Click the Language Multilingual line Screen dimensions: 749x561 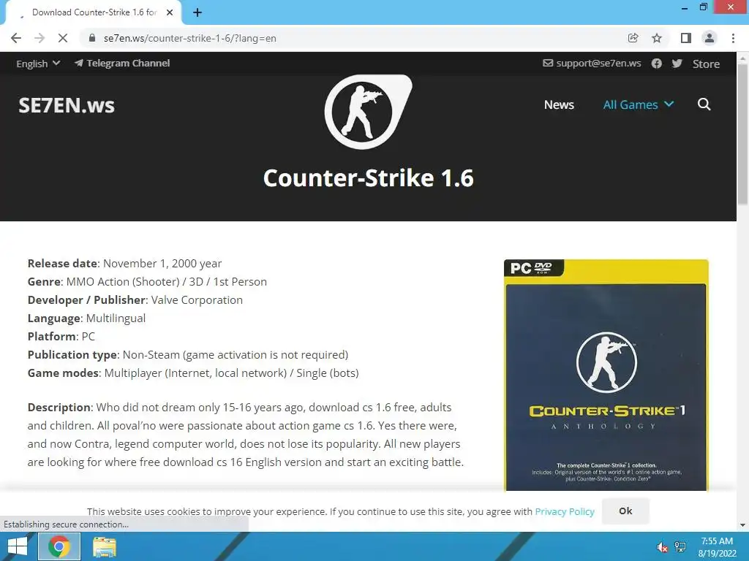click(86, 318)
